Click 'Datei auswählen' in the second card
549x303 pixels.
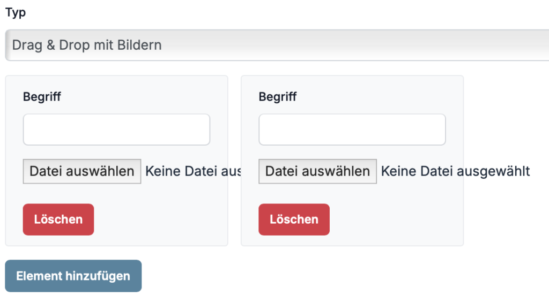[x=318, y=171]
